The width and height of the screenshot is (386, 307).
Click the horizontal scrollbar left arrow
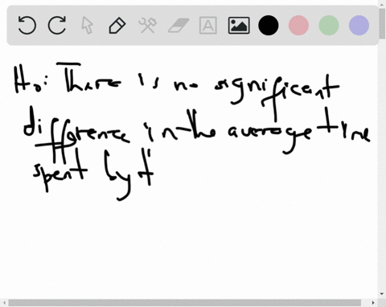point(4,303)
